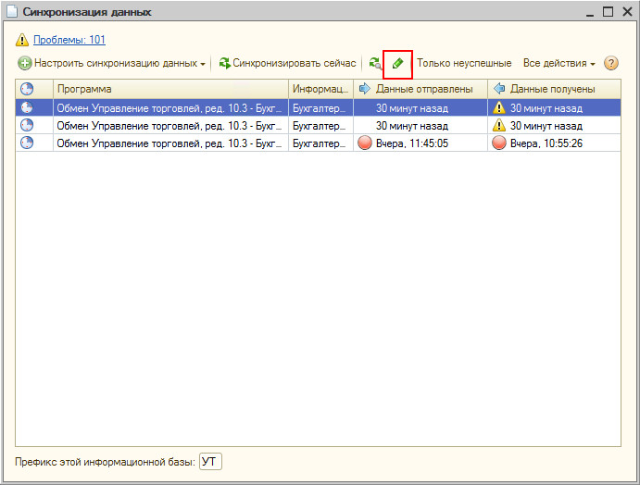
Task: Click the warning icon in second row received column
Action: 499,125
